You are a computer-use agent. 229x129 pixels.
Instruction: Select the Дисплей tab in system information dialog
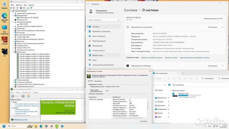pos(90,81)
